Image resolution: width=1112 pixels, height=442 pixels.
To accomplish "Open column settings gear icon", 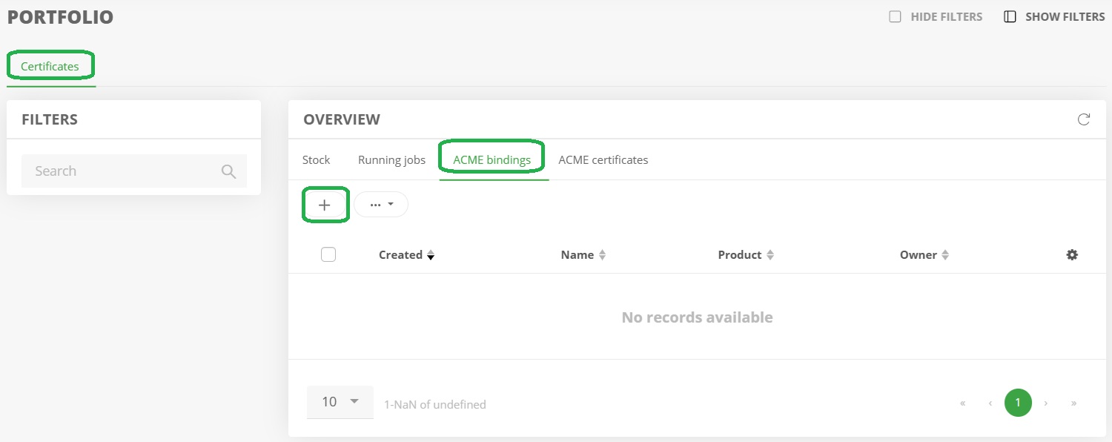I will (1072, 254).
